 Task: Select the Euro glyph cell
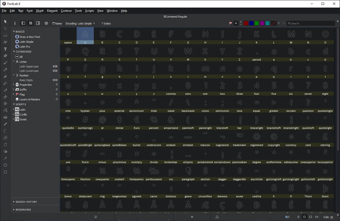pyautogui.click(x=137, y=122)
